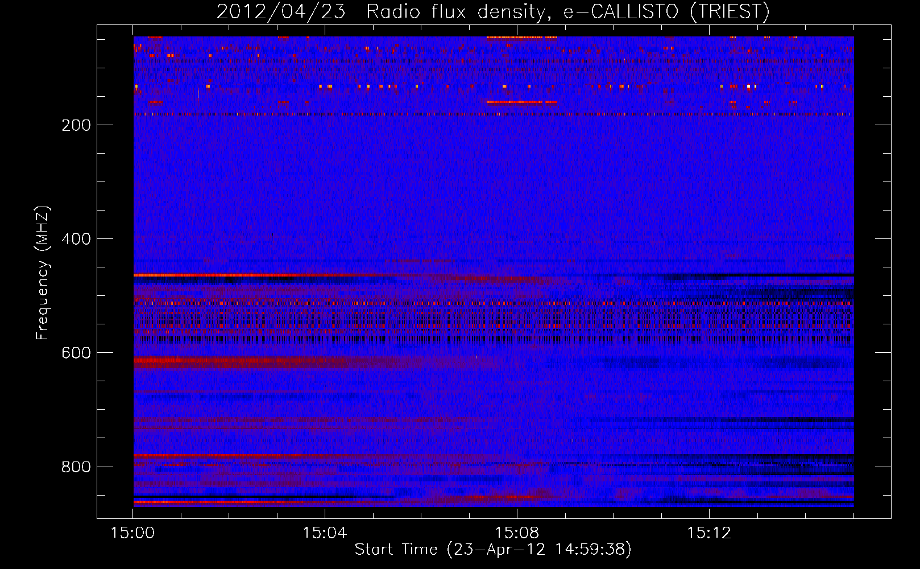This screenshot has width=920, height=569.
Task: Click the 400 frequency tick label
Action: click(x=76, y=239)
